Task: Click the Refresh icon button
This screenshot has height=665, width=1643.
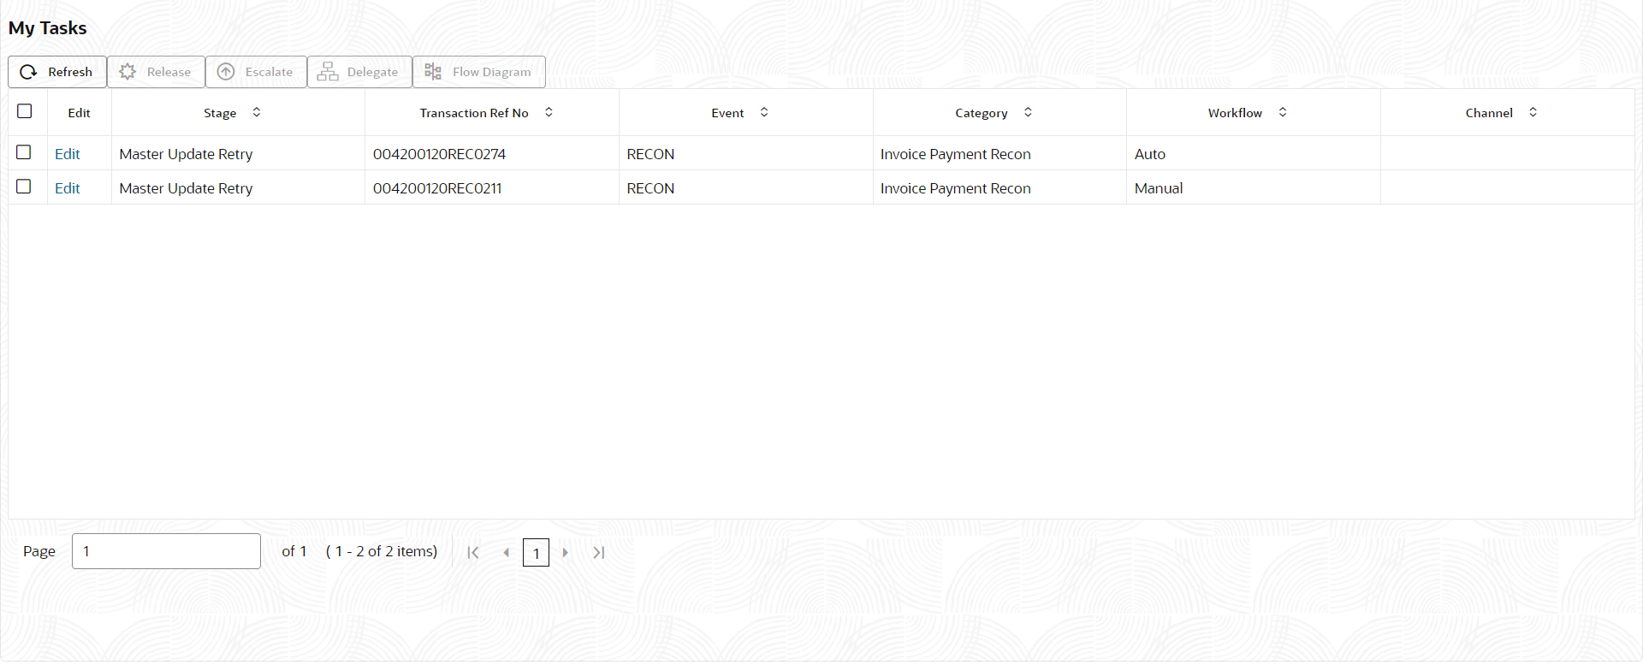Action: tap(28, 72)
